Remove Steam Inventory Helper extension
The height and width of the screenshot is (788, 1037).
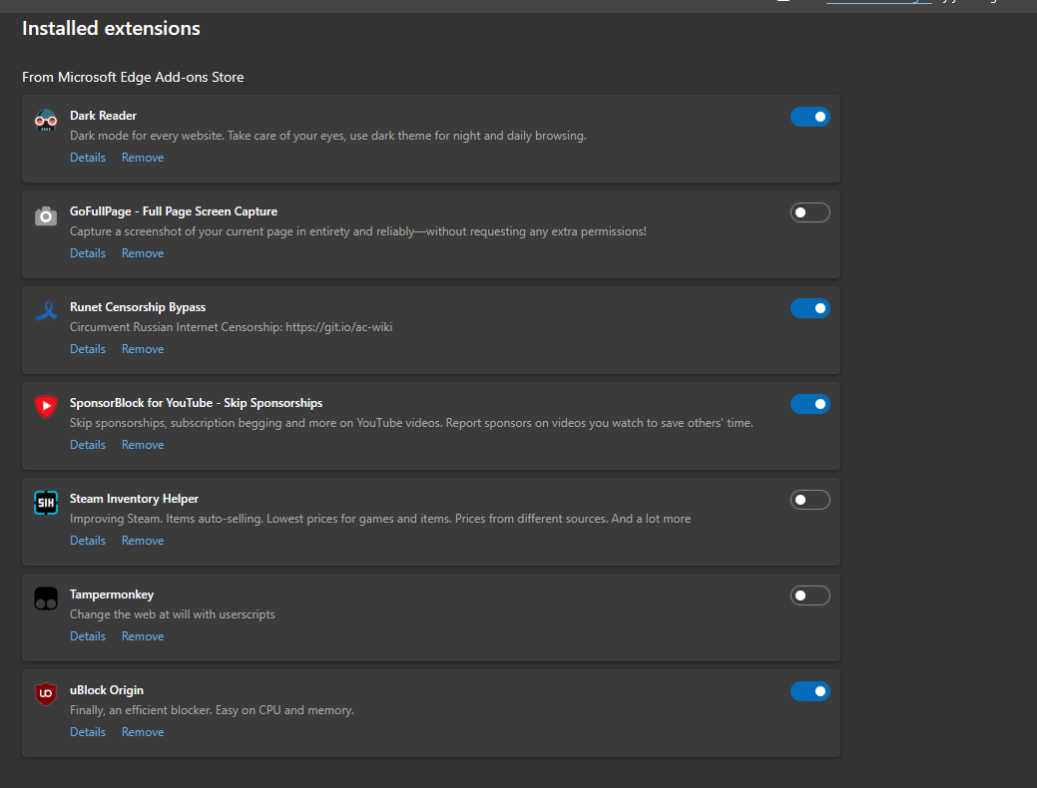pyautogui.click(x=143, y=541)
